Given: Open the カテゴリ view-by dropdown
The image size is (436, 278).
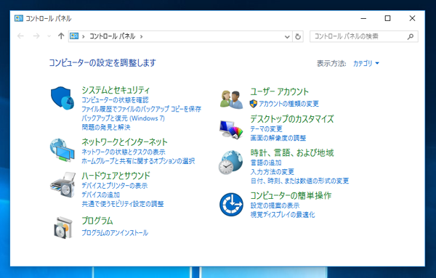Looking at the screenshot, I should click(x=366, y=63).
